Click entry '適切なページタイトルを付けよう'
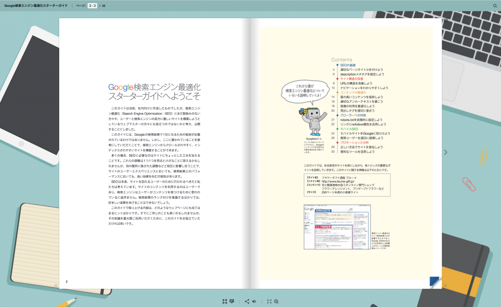The height and width of the screenshot is (307, 501). (x=362, y=70)
